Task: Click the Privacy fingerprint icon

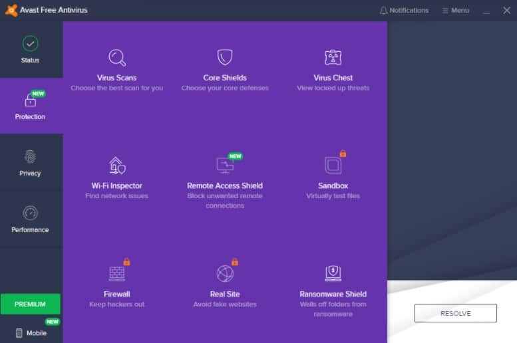Action: pos(30,157)
